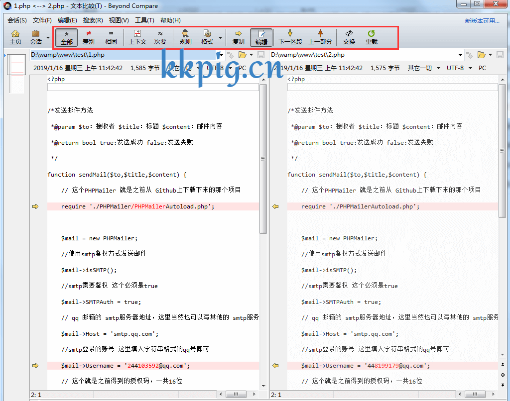Toggle the 全部 show-all filter
This screenshot has width=510, height=401.
point(67,37)
